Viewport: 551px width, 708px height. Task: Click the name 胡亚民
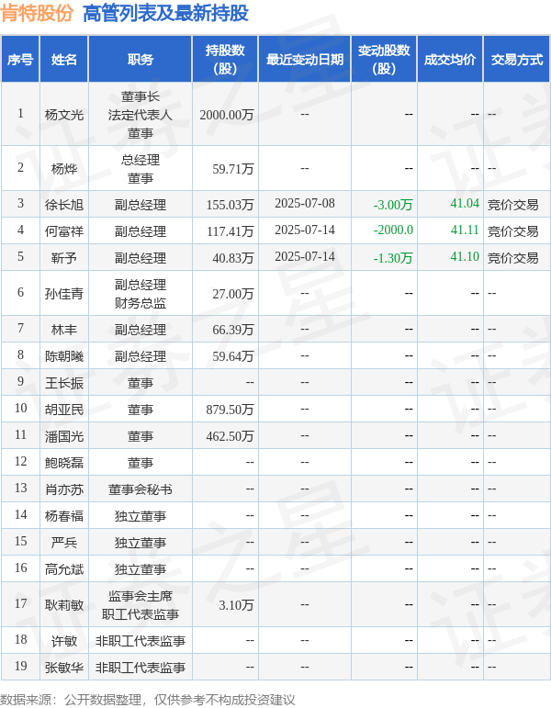click(x=64, y=410)
